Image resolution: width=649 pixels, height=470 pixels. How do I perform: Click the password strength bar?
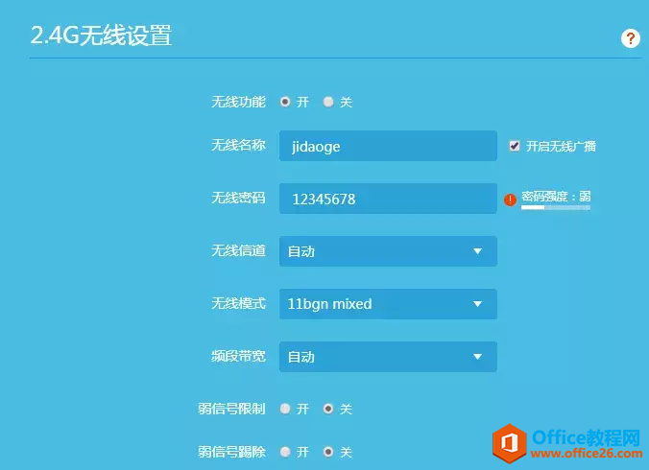click(x=556, y=207)
